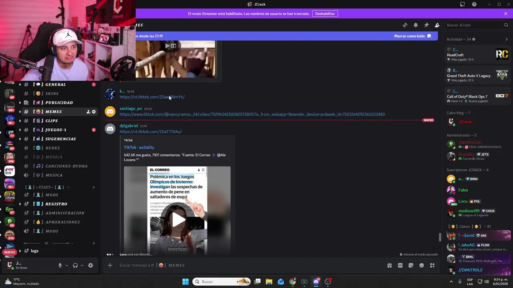Open notification settings bell icon

[x=416, y=25]
